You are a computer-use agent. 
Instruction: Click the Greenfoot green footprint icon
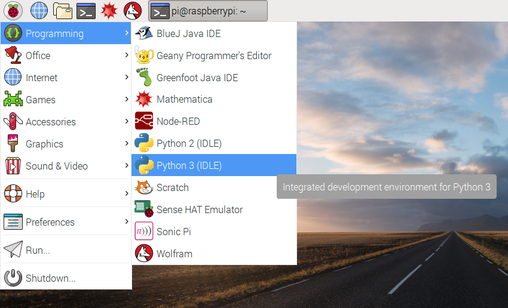click(x=144, y=78)
